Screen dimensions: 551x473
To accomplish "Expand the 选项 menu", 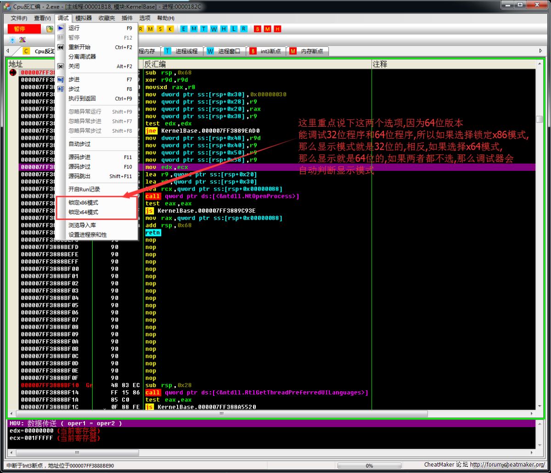I will [145, 18].
